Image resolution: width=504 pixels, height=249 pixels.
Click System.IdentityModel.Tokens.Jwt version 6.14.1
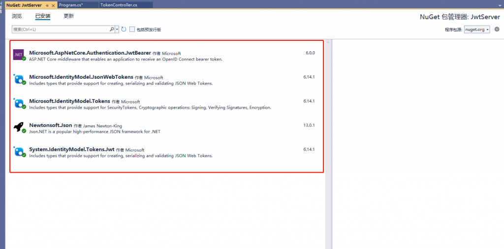pos(309,150)
